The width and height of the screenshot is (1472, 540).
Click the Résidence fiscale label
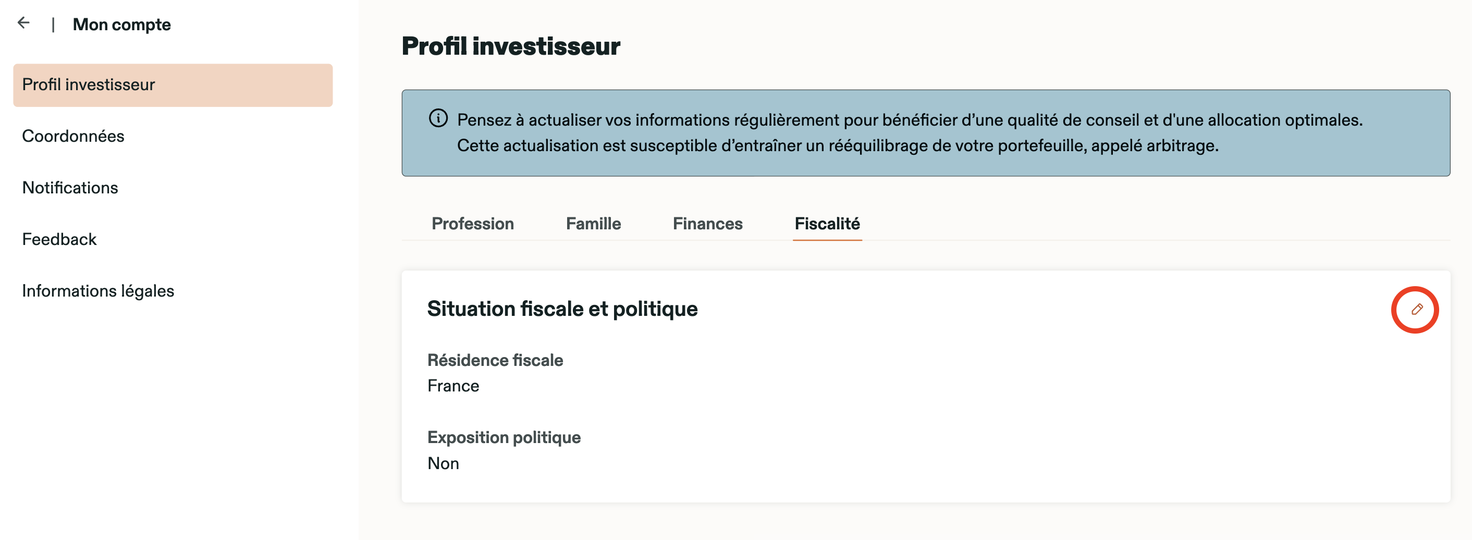[495, 360]
